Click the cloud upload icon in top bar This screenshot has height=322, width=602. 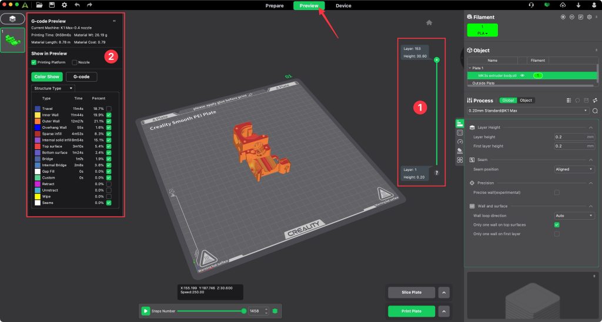pos(563,5)
